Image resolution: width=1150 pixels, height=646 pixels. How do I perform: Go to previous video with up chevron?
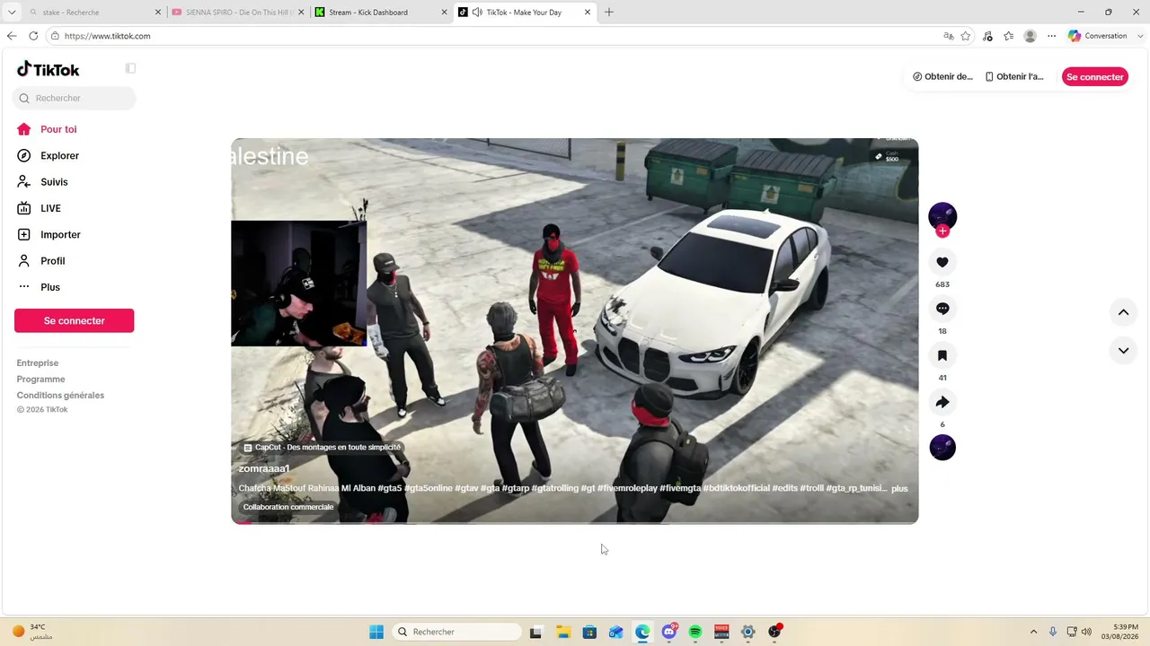(x=1123, y=312)
